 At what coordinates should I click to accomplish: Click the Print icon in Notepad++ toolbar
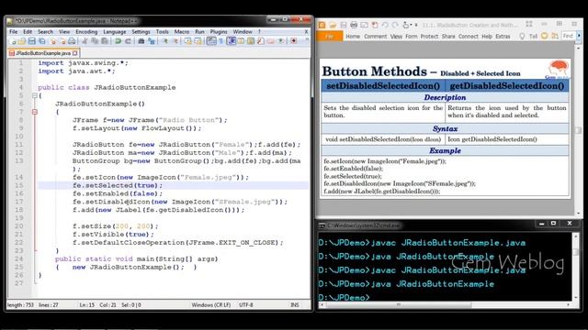[72, 41]
